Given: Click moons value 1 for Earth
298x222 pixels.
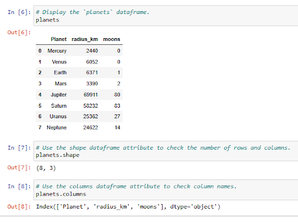Looking at the screenshot, I should coord(119,72).
